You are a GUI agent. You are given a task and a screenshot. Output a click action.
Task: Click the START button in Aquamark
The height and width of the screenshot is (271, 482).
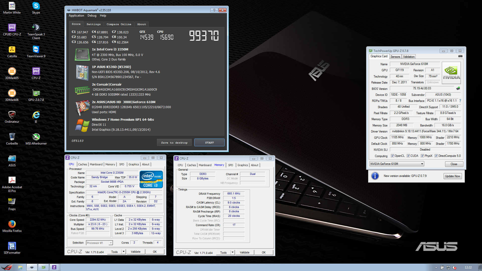pos(209,143)
